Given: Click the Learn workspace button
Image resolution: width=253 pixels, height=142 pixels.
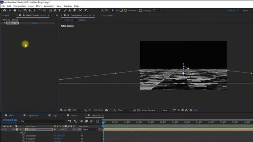Looking at the screenshot, I should point(245,11).
